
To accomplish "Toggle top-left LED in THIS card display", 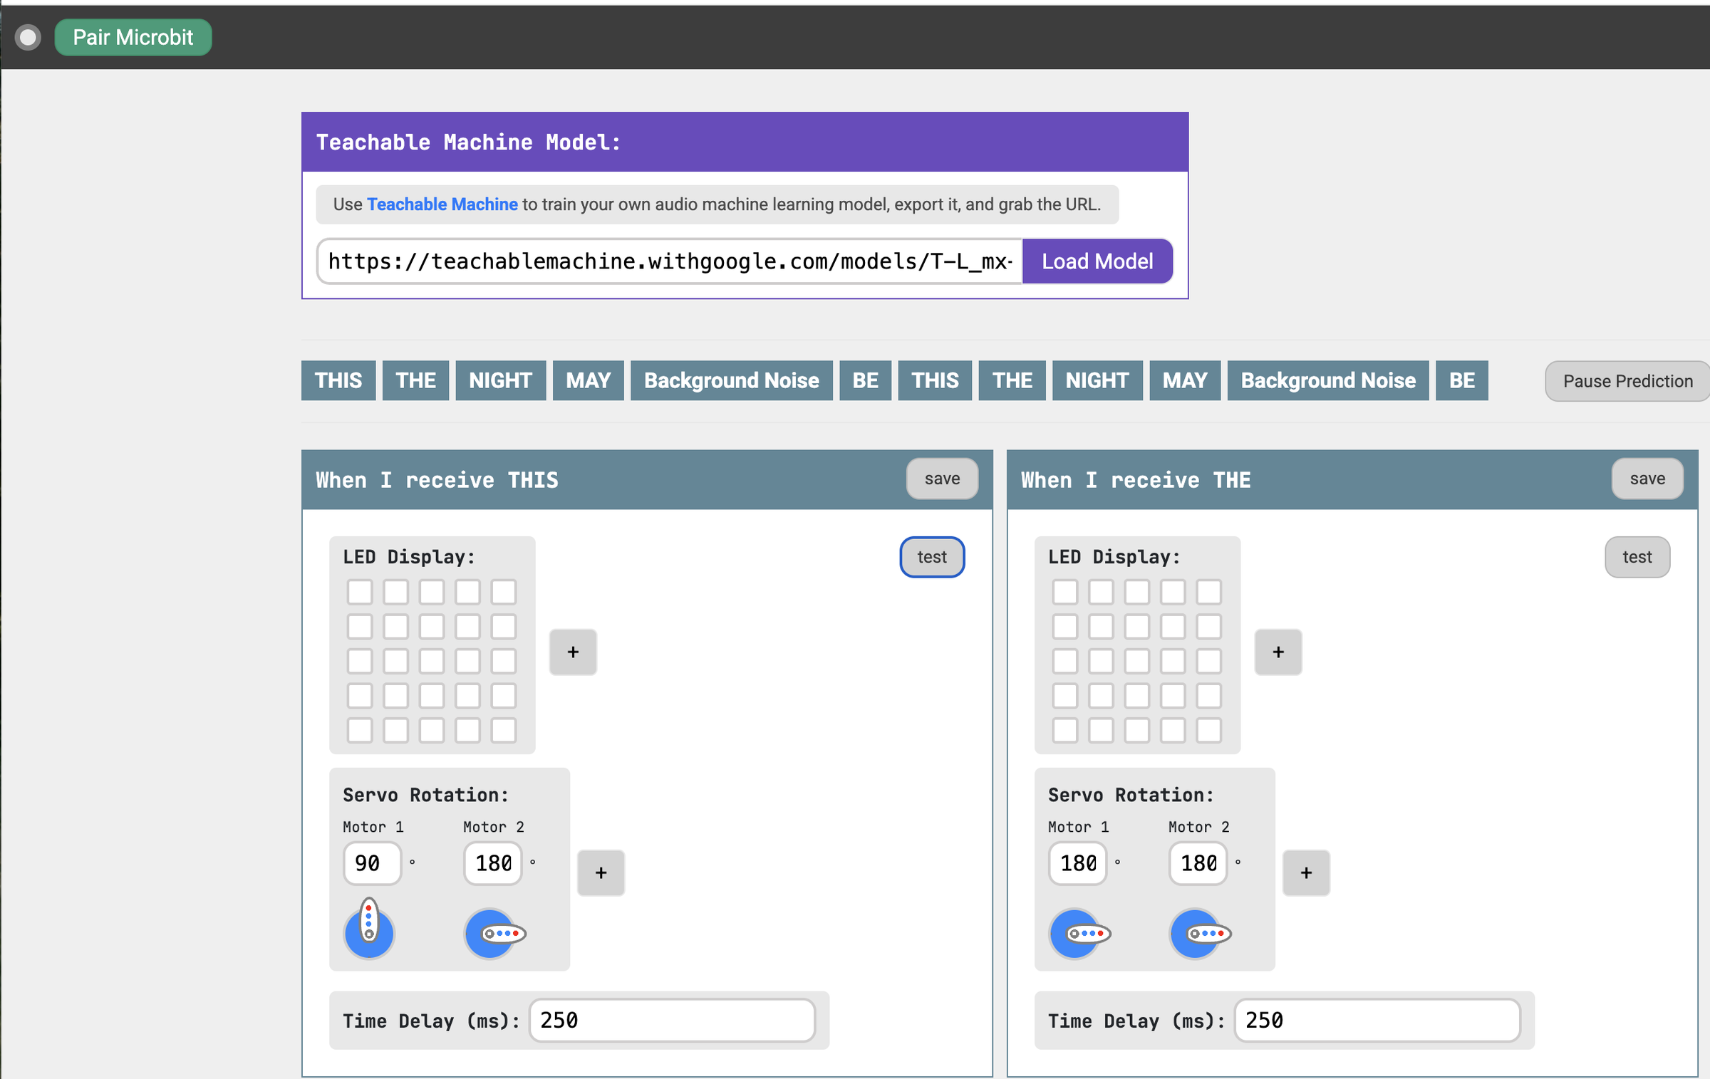I will click(360, 592).
